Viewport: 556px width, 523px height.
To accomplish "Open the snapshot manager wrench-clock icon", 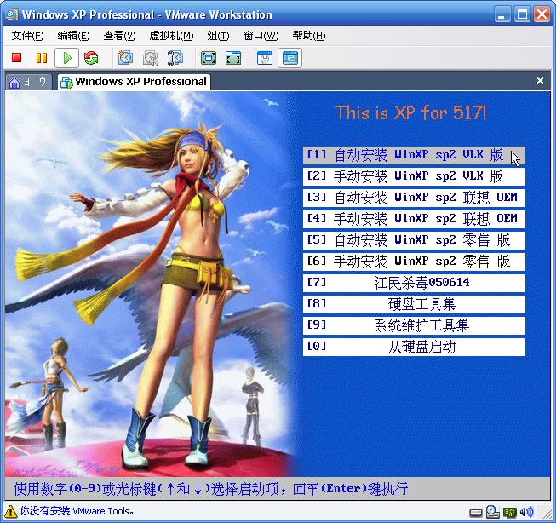I will 175,58.
